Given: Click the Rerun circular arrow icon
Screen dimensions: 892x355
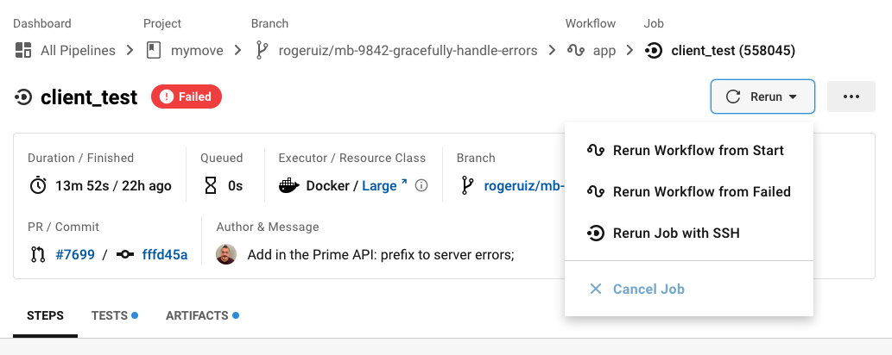Looking at the screenshot, I should [733, 97].
